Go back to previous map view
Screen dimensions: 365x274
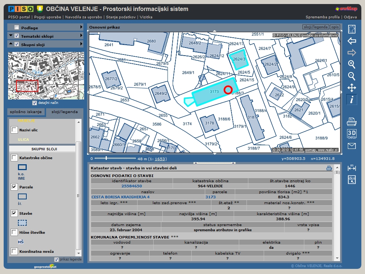[351, 41]
